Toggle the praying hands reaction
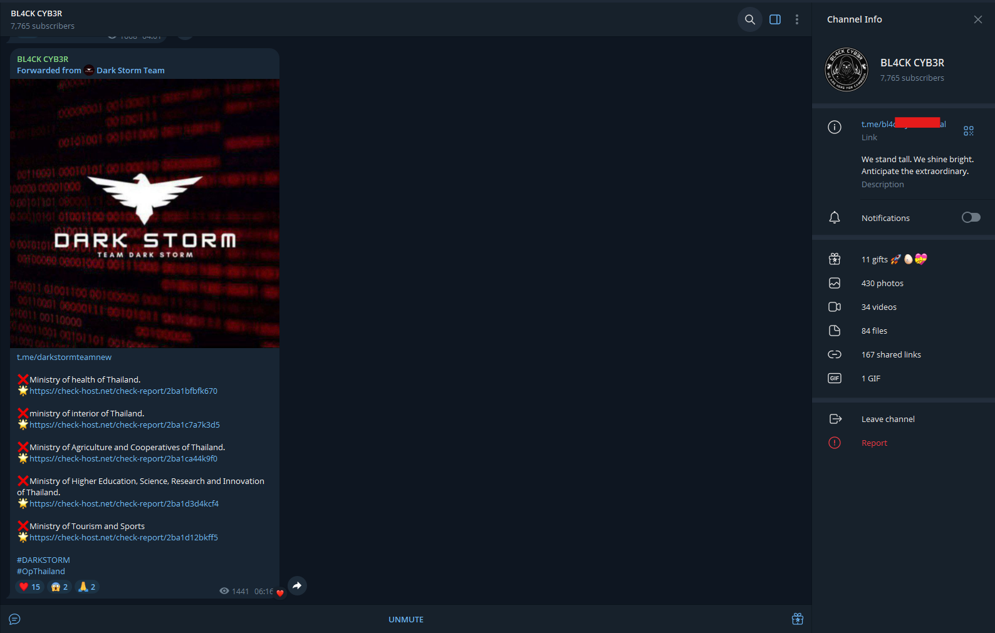995x633 pixels. pyautogui.click(x=86, y=587)
